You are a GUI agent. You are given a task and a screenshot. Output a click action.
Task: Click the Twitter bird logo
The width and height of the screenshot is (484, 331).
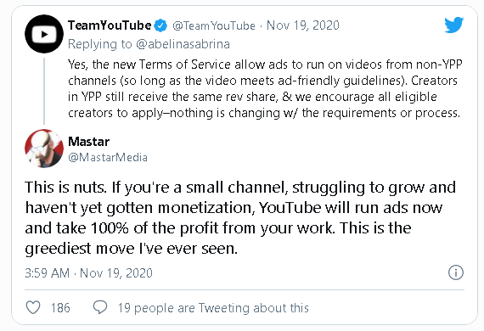pos(453,25)
